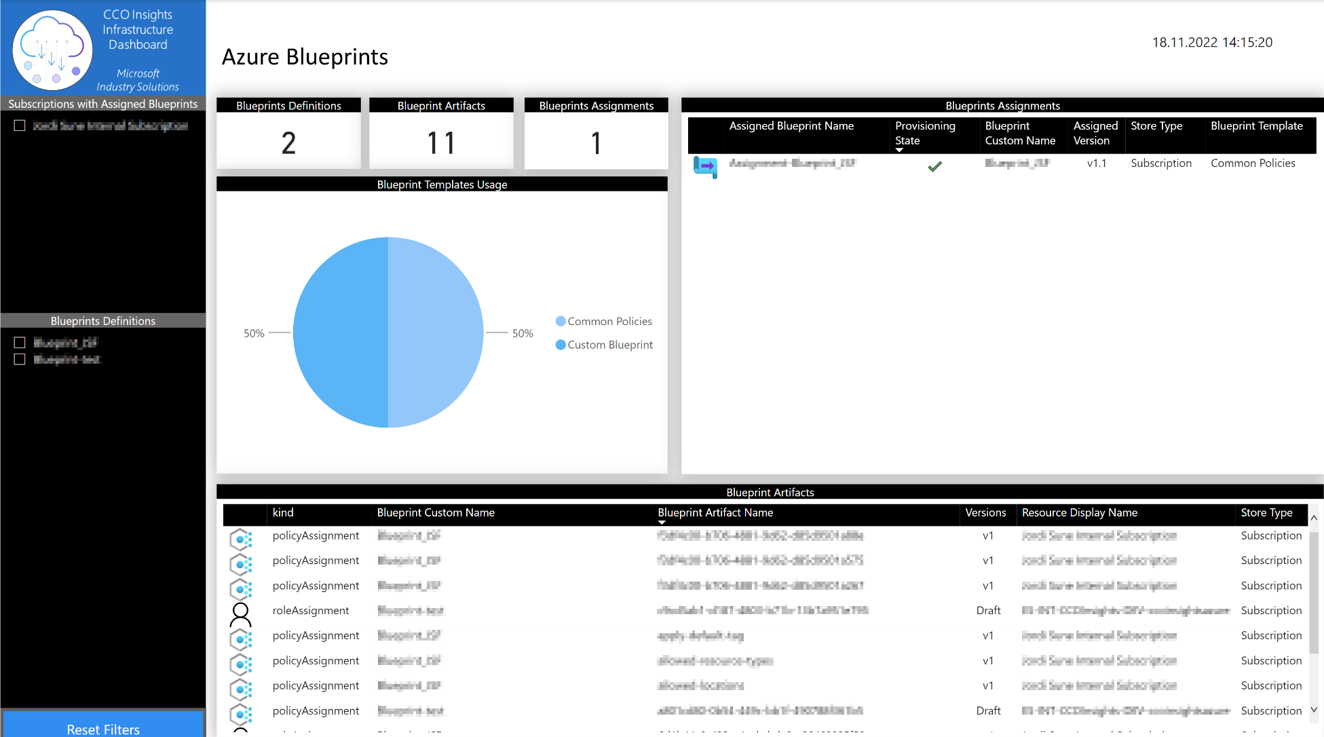This screenshot has width=1324, height=737.
Task: Click the artifacts table scroll down arrow
Action: coord(1314,709)
